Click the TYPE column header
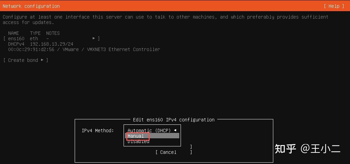The width and height of the screenshot is (350, 164). pos(35,33)
